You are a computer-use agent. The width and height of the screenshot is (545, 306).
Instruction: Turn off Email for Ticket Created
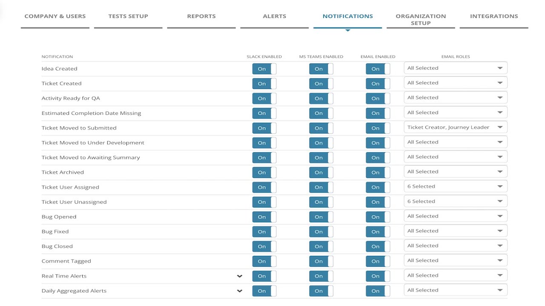click(x=378, y=84)
